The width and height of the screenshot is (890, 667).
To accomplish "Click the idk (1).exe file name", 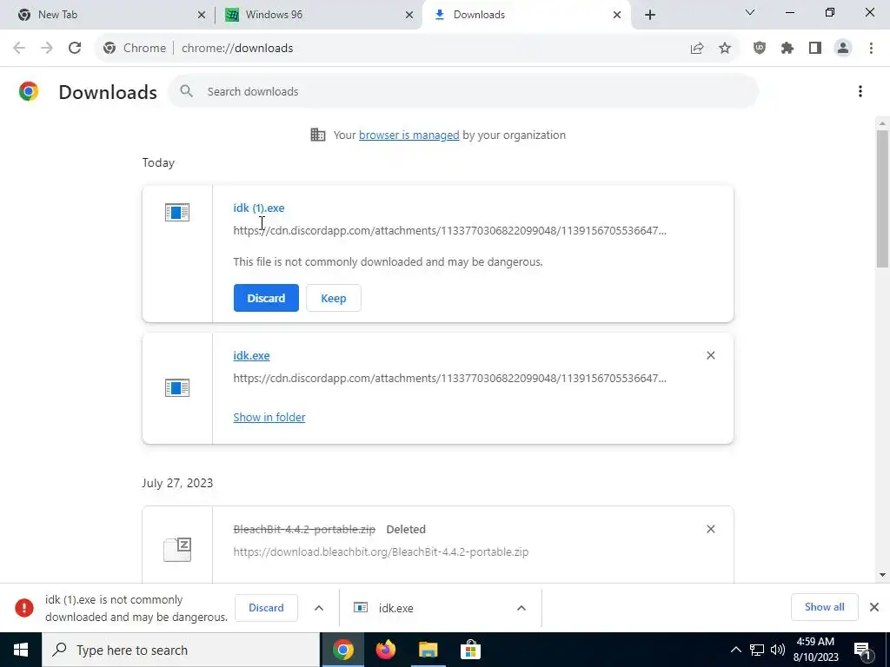I will click(259, 208).
